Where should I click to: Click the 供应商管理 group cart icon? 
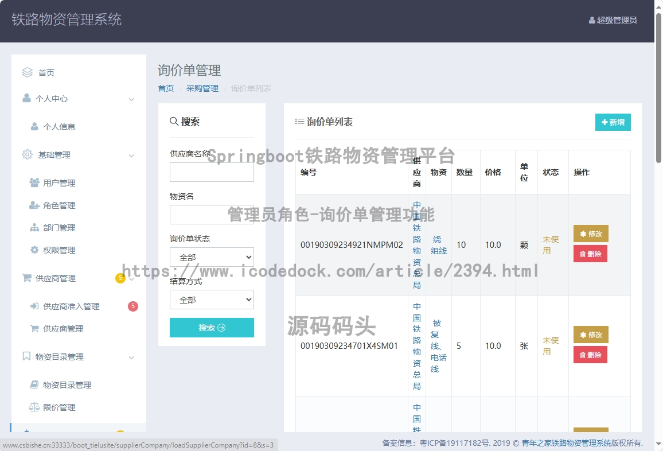[x=26, y=278]
